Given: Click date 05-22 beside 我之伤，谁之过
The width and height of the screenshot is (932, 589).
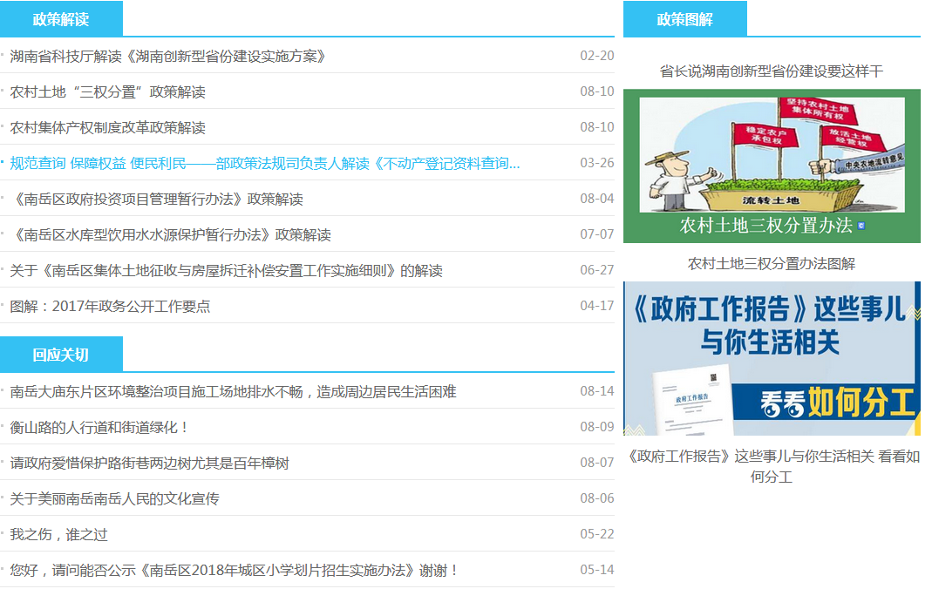Looking at the screenshot, I should point(596,534).
